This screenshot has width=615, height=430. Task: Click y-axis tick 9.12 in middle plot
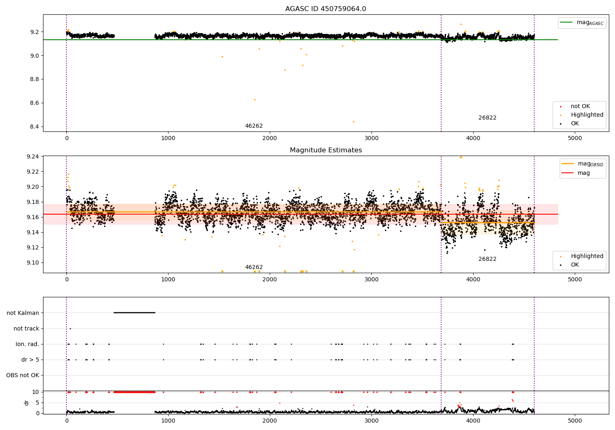(33, 247)
